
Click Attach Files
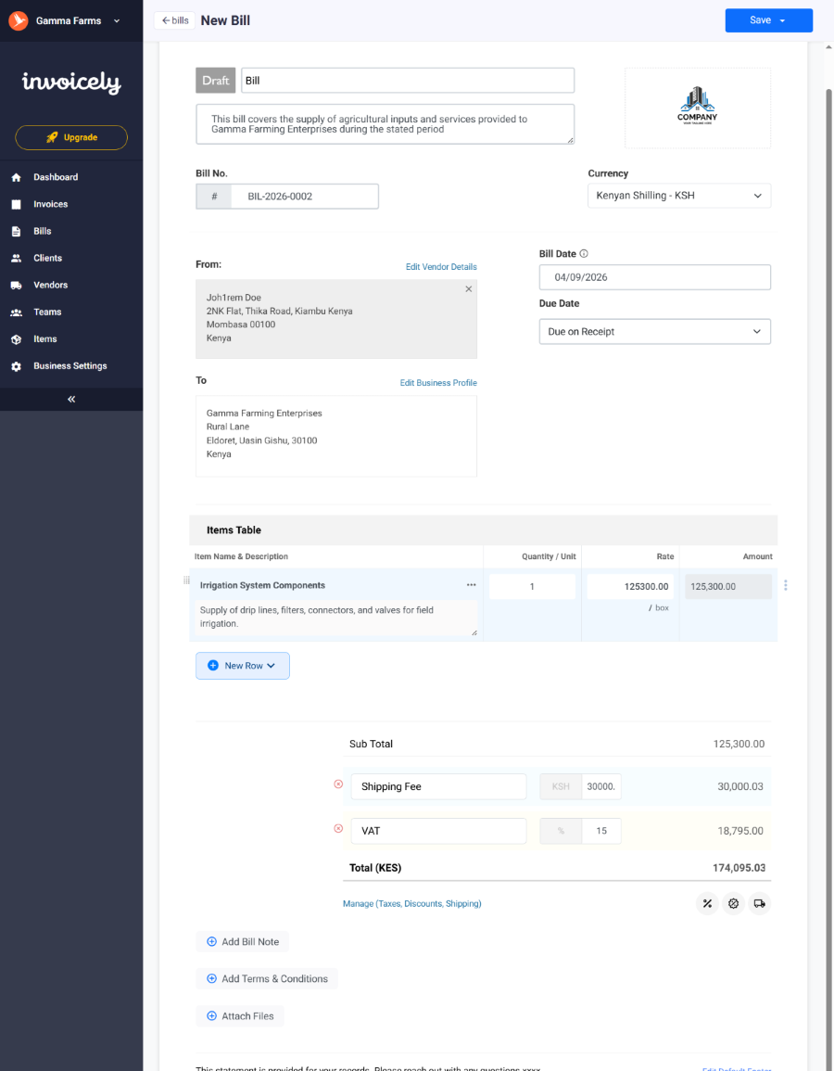tap(240, 1016)
